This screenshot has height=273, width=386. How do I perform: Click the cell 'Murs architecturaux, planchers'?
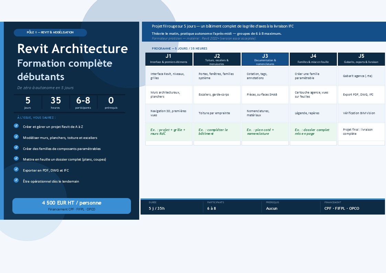169,95
